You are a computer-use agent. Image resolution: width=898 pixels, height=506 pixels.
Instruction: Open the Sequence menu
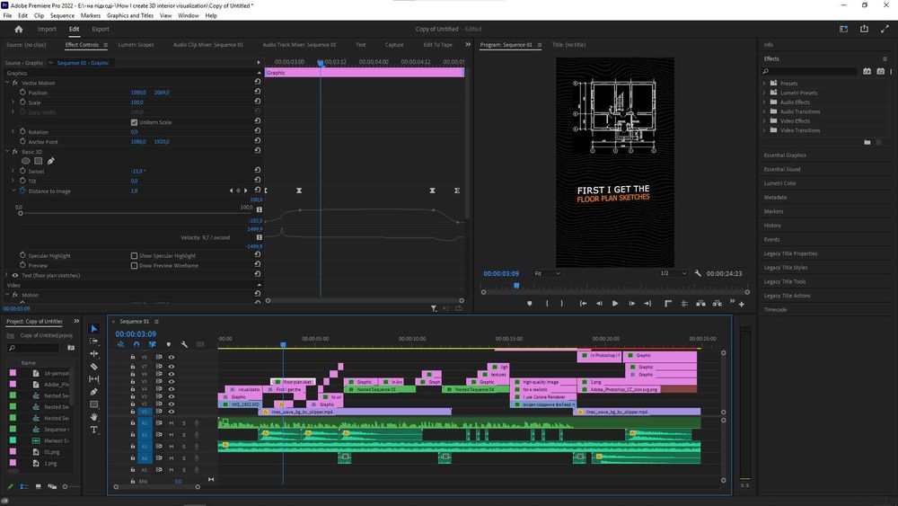(62, 15)
